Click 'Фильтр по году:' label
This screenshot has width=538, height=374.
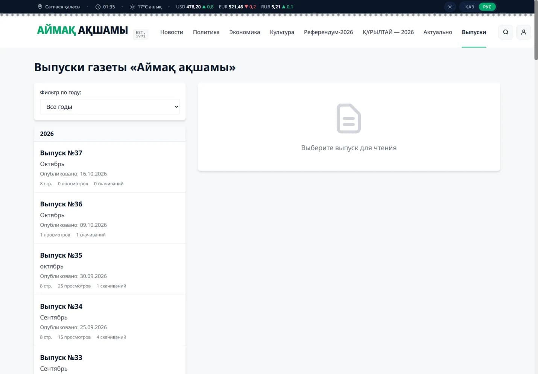pos(61,92)
